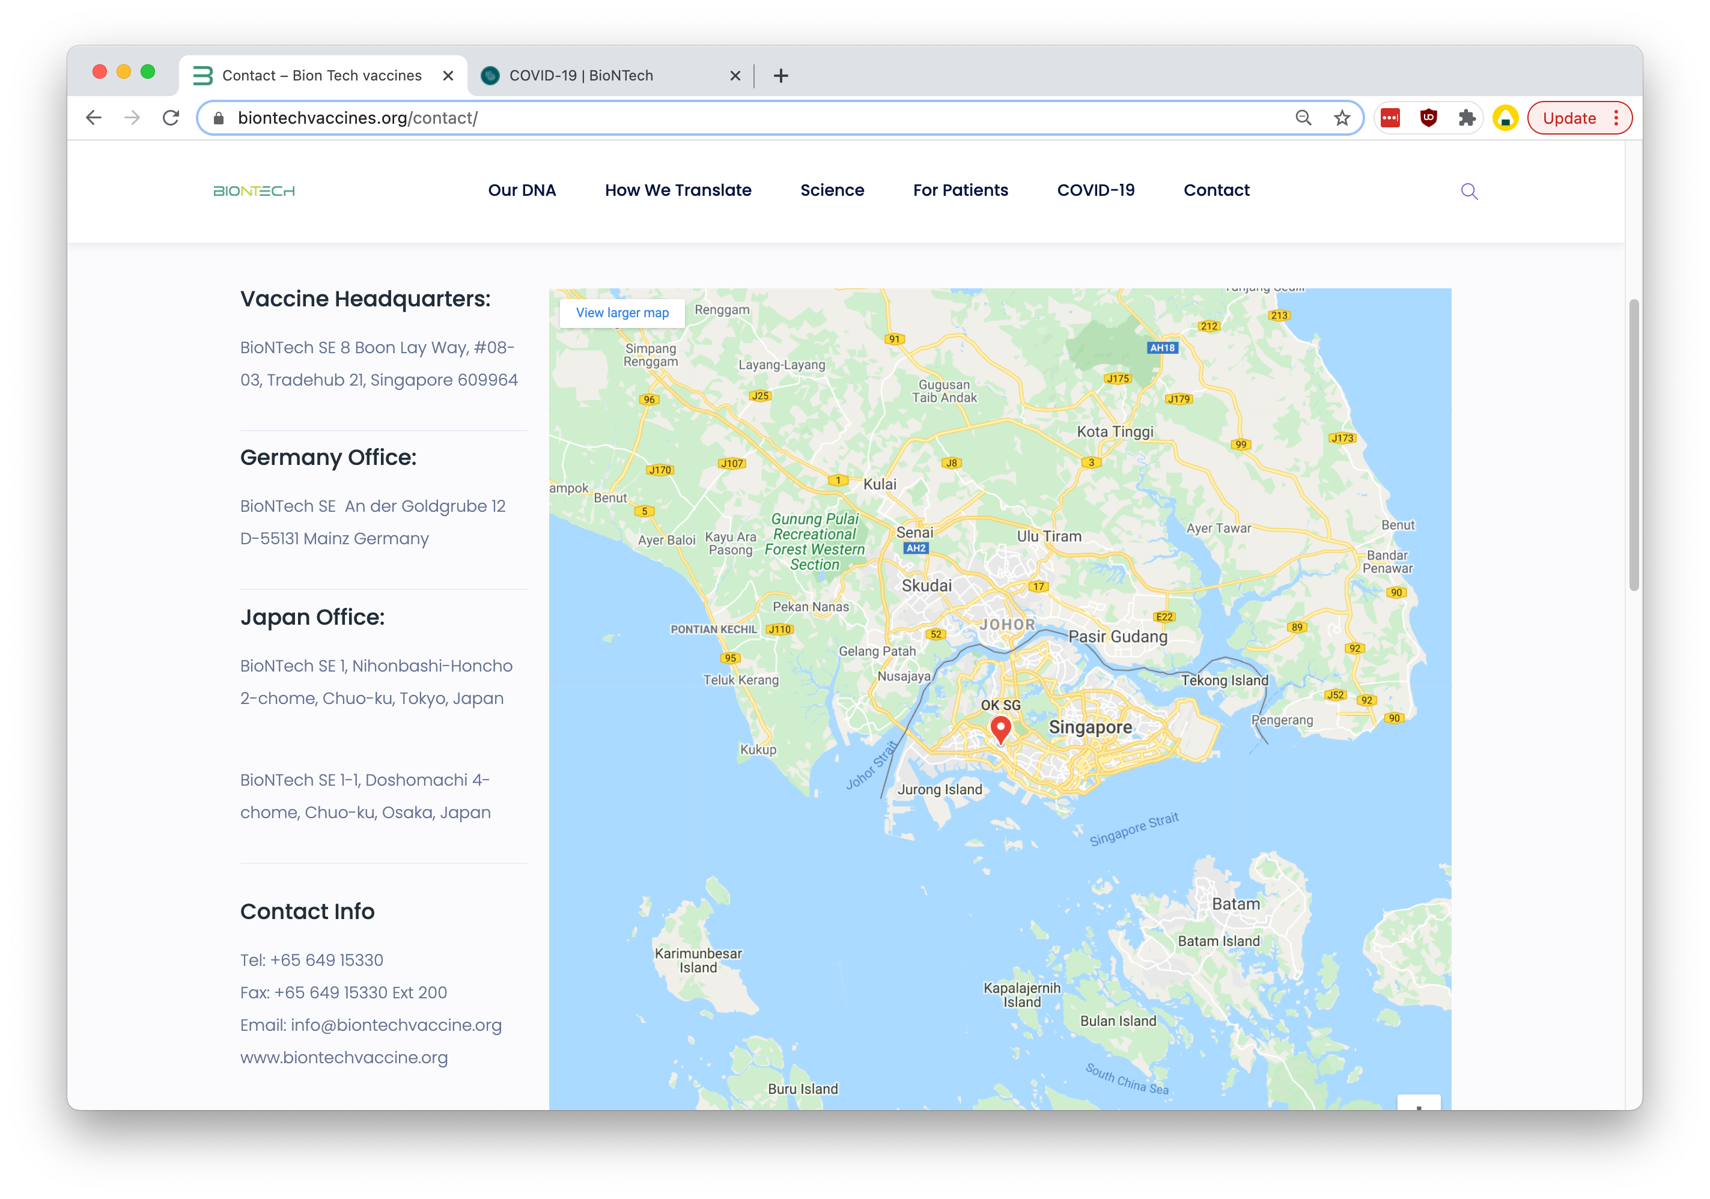Click the www.biontechvaccine.org website text

point(343,1058)
